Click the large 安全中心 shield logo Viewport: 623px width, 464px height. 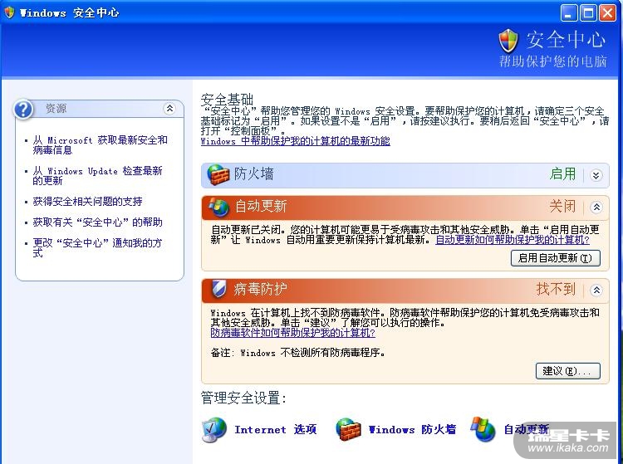(508, 41)
